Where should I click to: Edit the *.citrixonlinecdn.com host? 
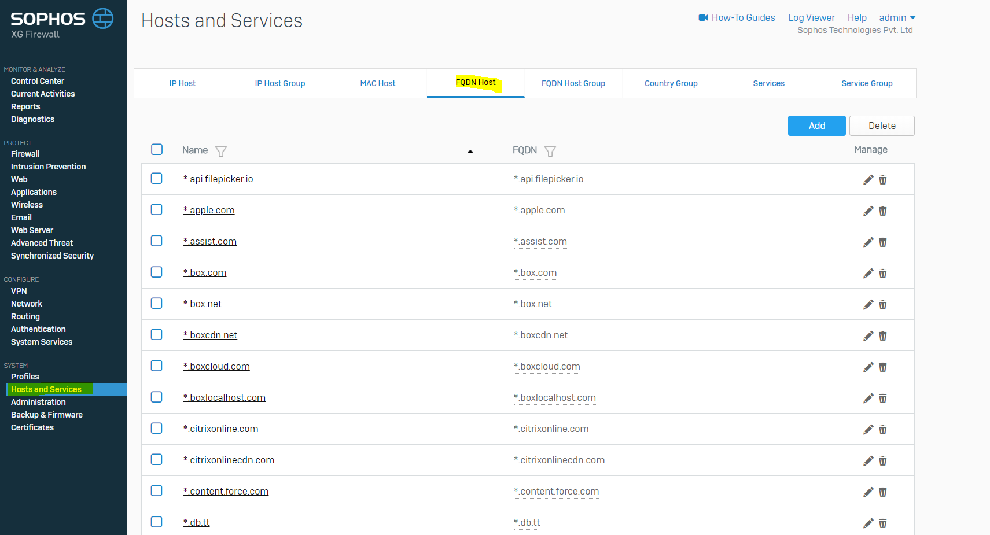pos(868,461)
